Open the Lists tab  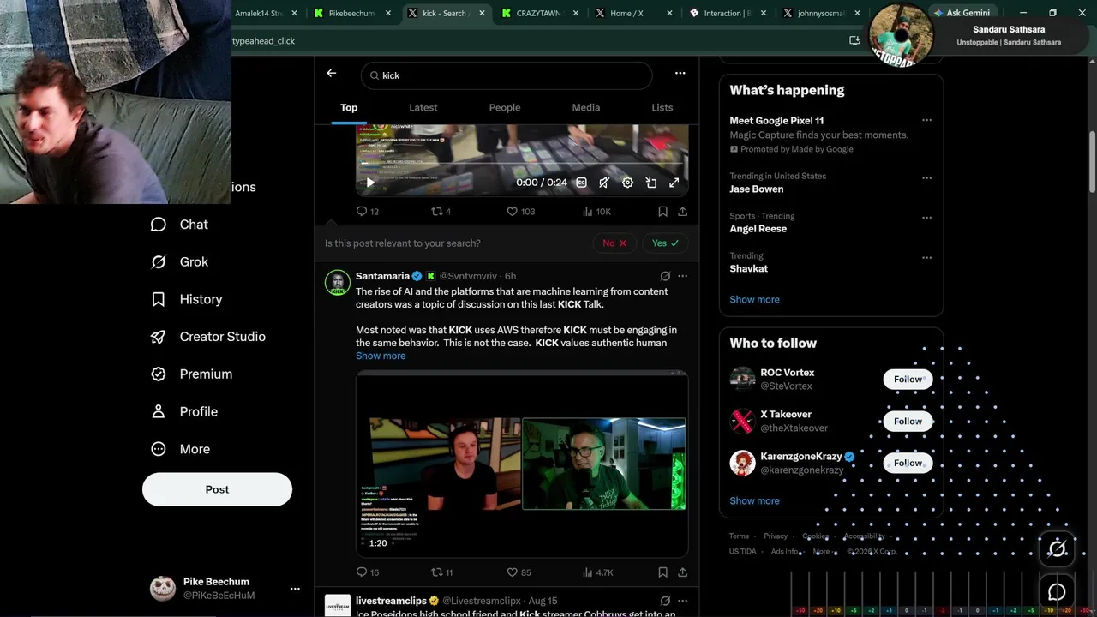pyautogui.click(x=662, y=107)
